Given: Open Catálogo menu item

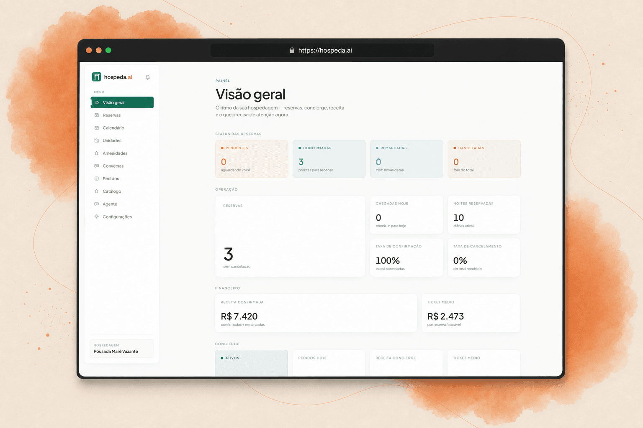Looking at the screenshot, I should point(122,191).
